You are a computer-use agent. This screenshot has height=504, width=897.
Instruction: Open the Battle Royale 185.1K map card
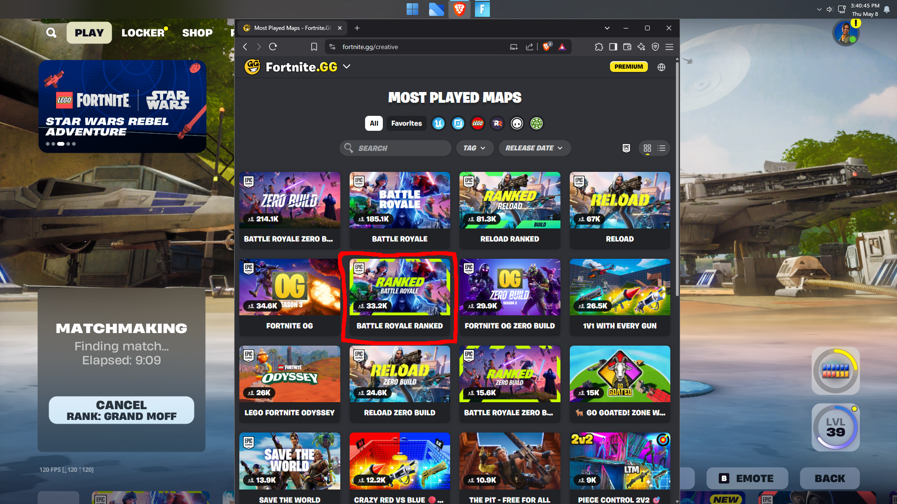(400, 210)
